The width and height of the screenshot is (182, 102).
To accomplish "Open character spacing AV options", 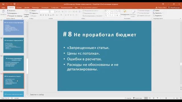I will [53, 15].
